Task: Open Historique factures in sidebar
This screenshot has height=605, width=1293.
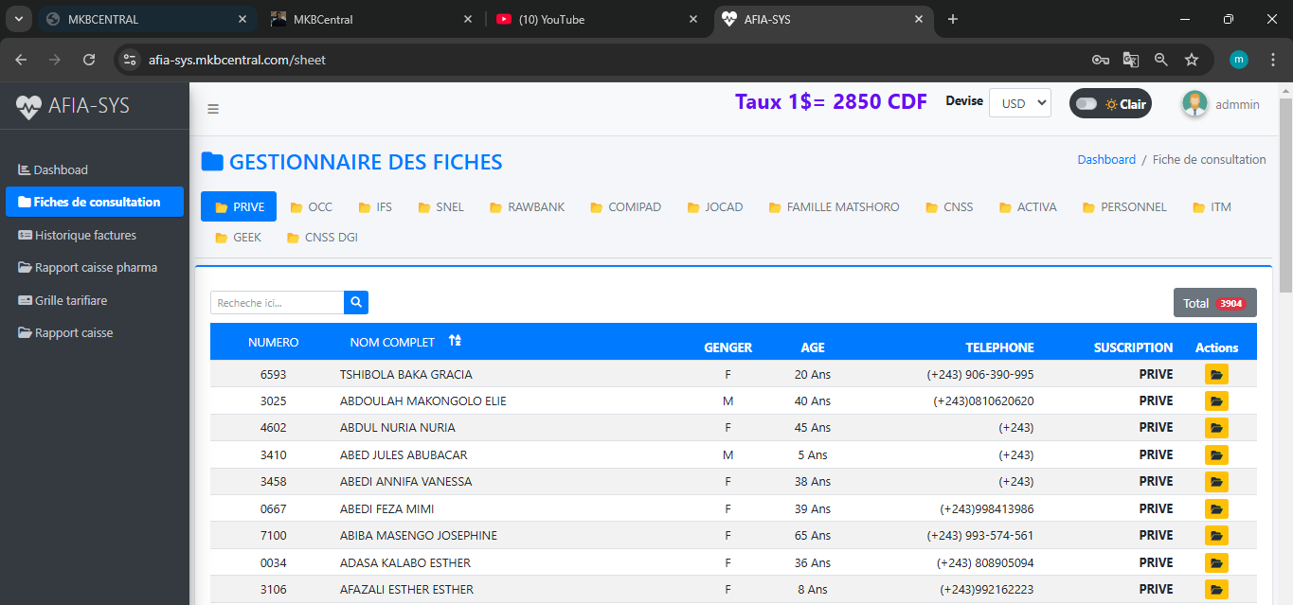Action: point(85,235)
